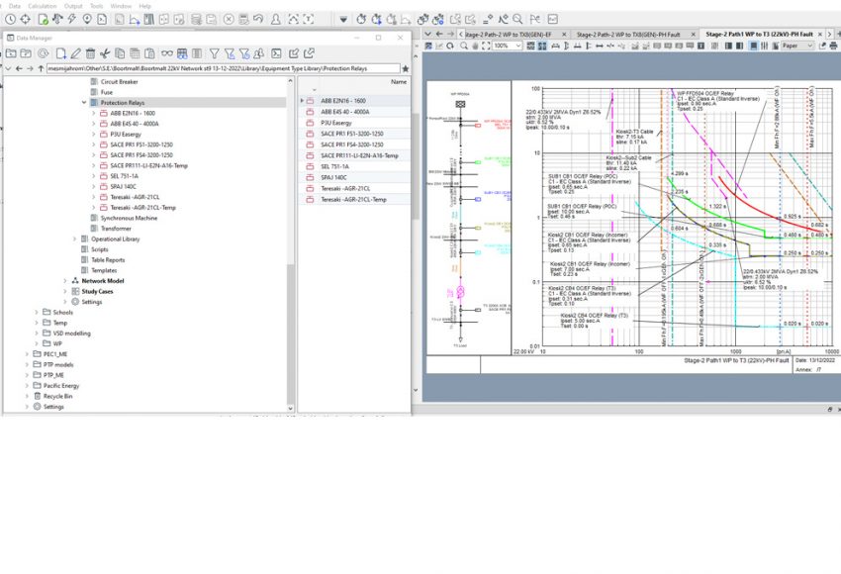Click the up-arrow parent folder icon
The height and width of the screenshot is (574, 841).
pos(40,69)
